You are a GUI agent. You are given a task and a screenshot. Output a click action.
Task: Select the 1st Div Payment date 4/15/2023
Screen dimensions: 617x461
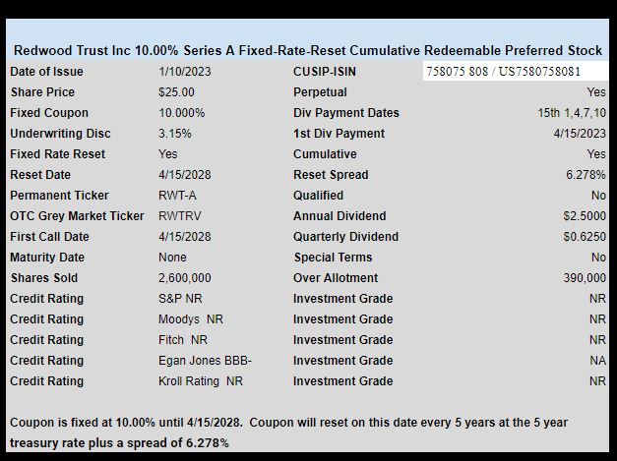(580, 134)
